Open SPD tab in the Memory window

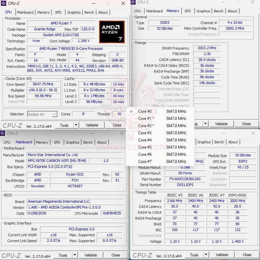188,11
